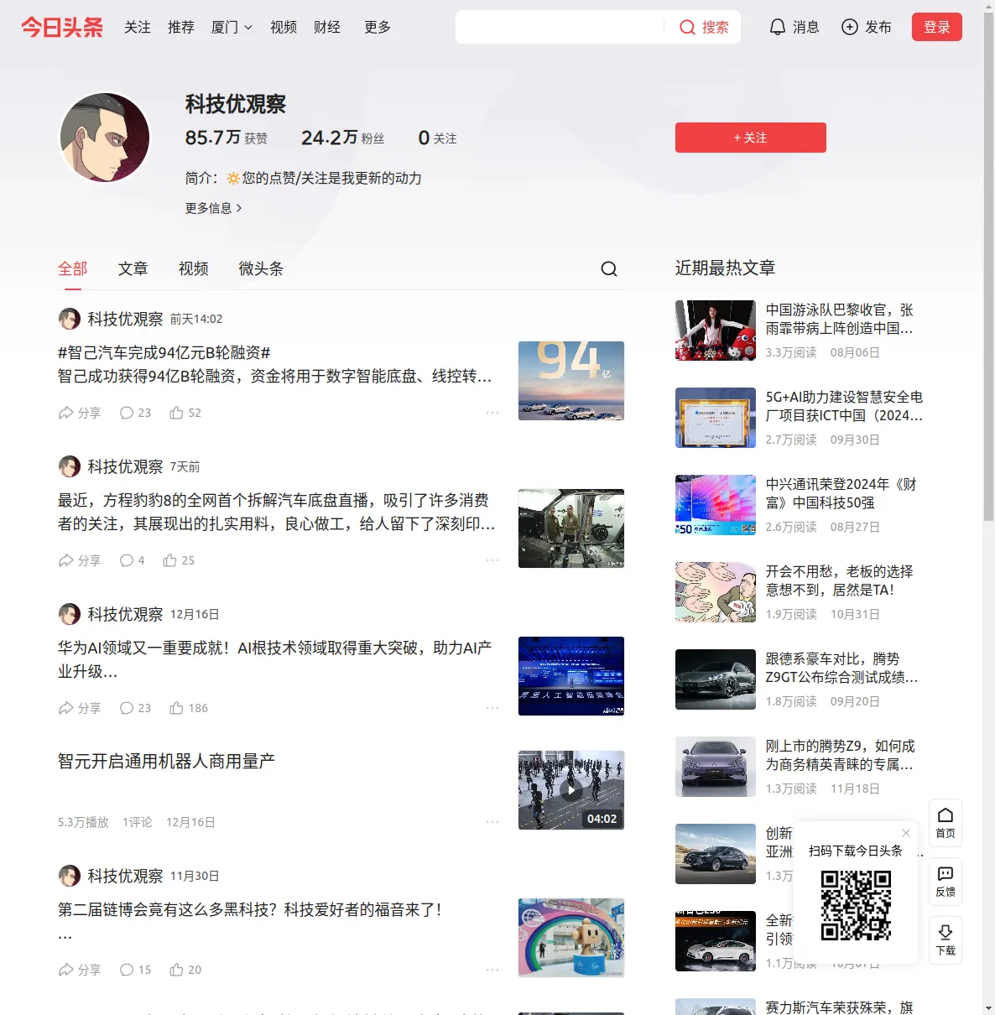
Task: Share the 第二届链博会 post
Action: (79, 970)
